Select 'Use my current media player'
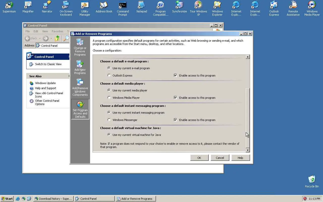This screenshot has width=323, height=202. click(109, 90)
